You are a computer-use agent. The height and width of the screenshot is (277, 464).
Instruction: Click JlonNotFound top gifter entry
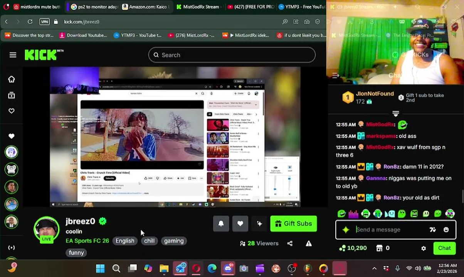pyautogui.click(x=368, y=97)
